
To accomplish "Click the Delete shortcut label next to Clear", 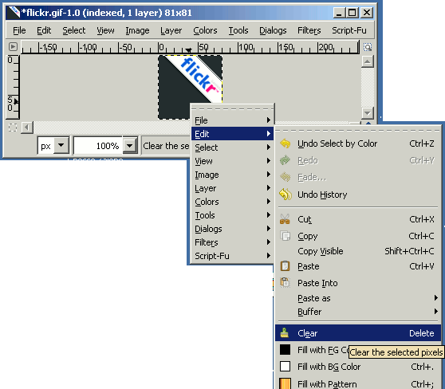I will (421, 333).
